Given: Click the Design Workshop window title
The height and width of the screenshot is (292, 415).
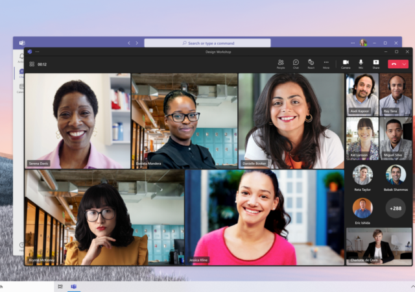Looking at the screenshot, I should click(218, 52).
